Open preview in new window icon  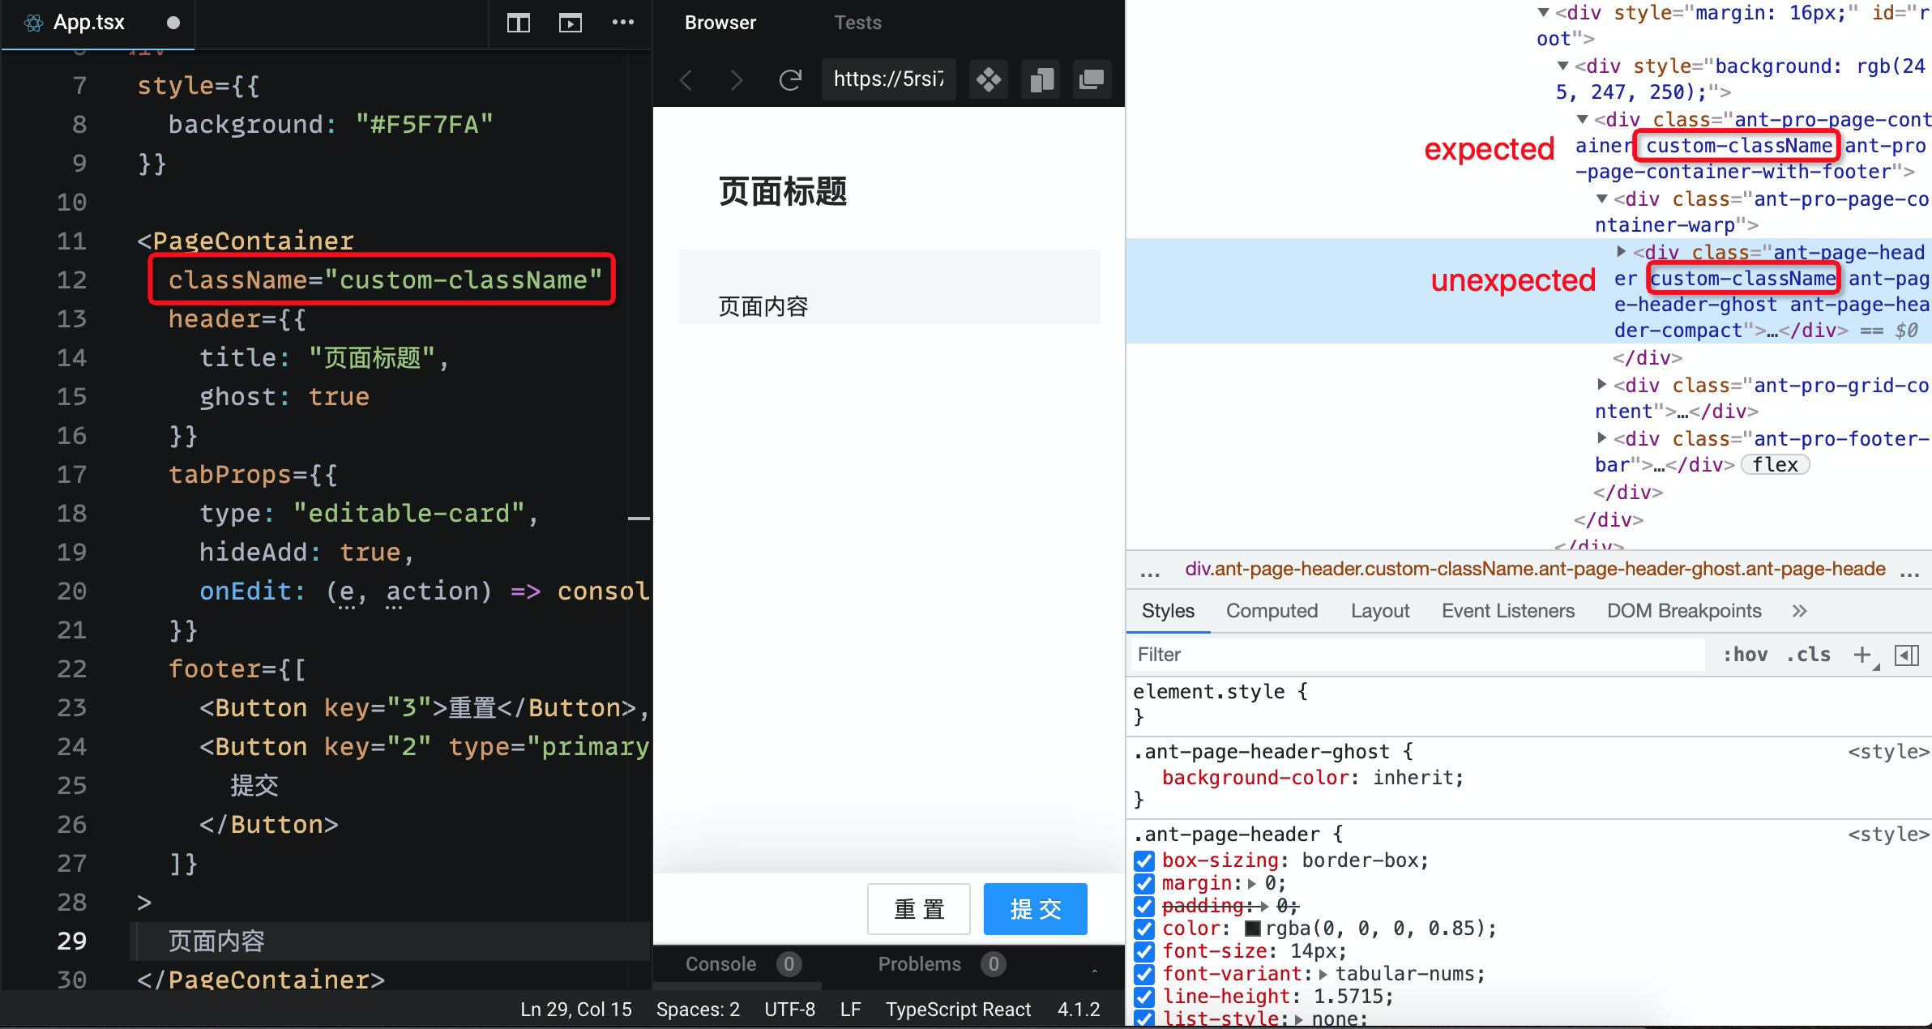point(1092,79)
